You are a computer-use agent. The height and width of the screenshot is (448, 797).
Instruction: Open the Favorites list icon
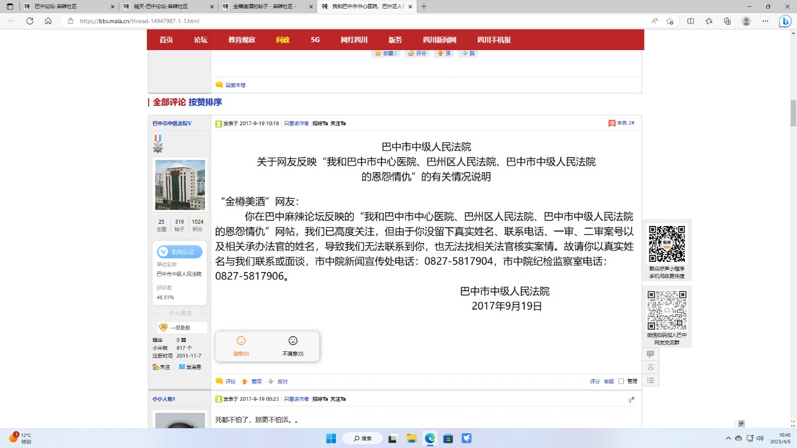pos(709,21)
